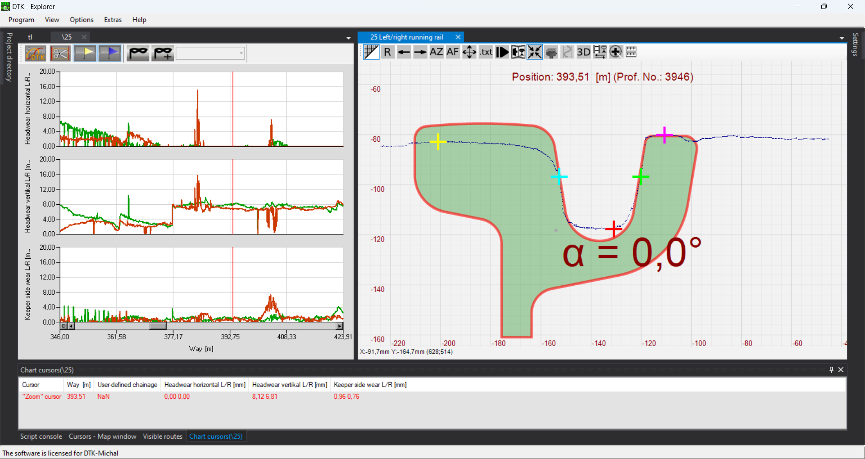Toggle the yellow flag marker button

pyautogui.click(x=85, y=54)
